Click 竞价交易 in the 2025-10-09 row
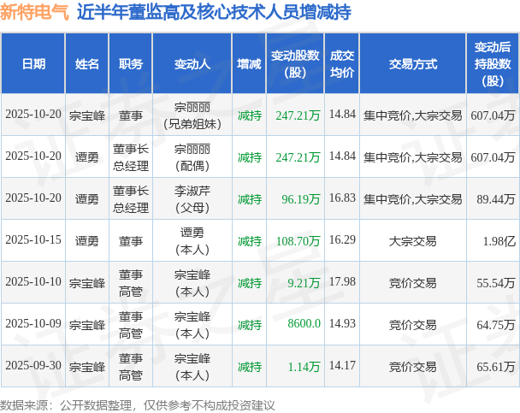Screen dimensions: 520x413 click(413, 325)
